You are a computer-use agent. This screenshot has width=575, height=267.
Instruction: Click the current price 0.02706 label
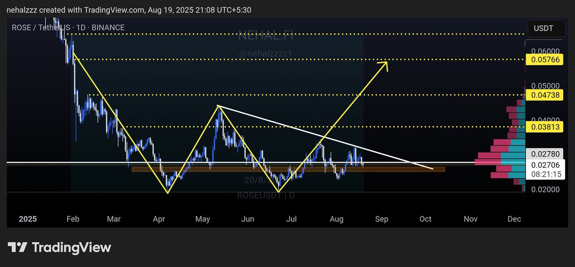click(x=544, y=165)
